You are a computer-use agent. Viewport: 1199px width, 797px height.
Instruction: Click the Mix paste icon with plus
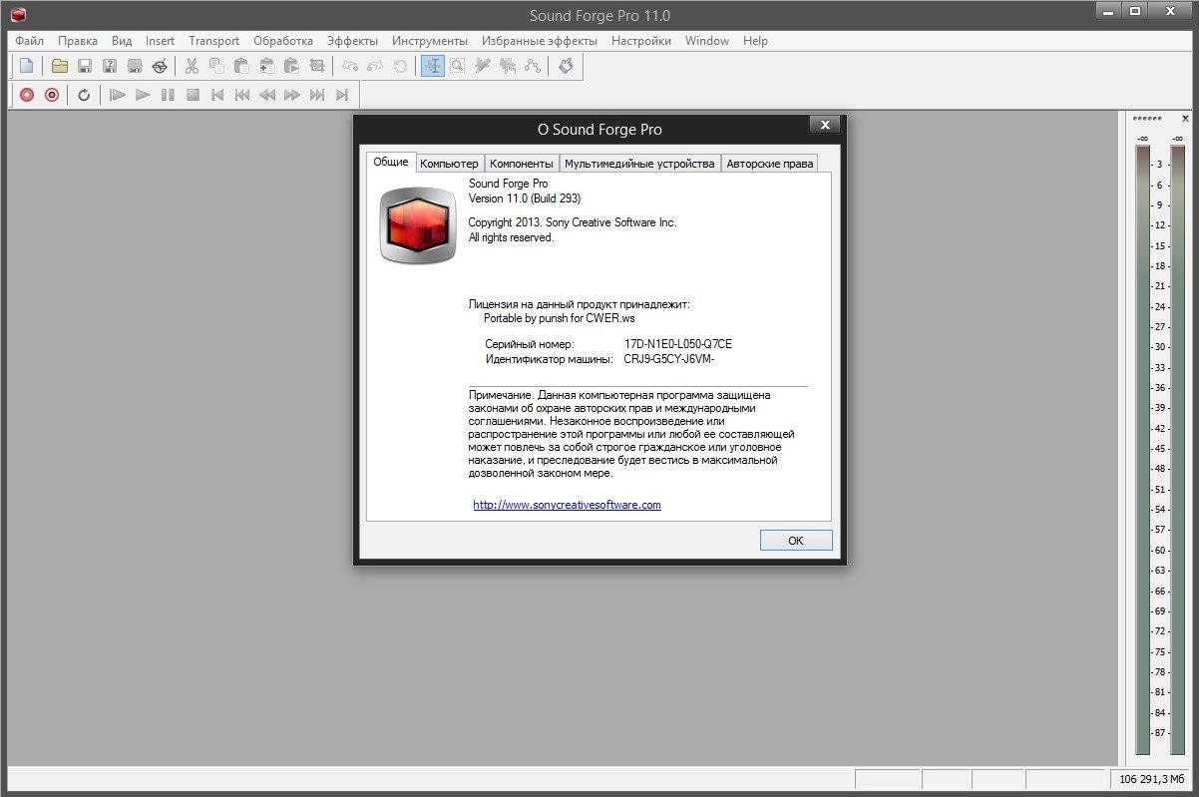(266, 67)
